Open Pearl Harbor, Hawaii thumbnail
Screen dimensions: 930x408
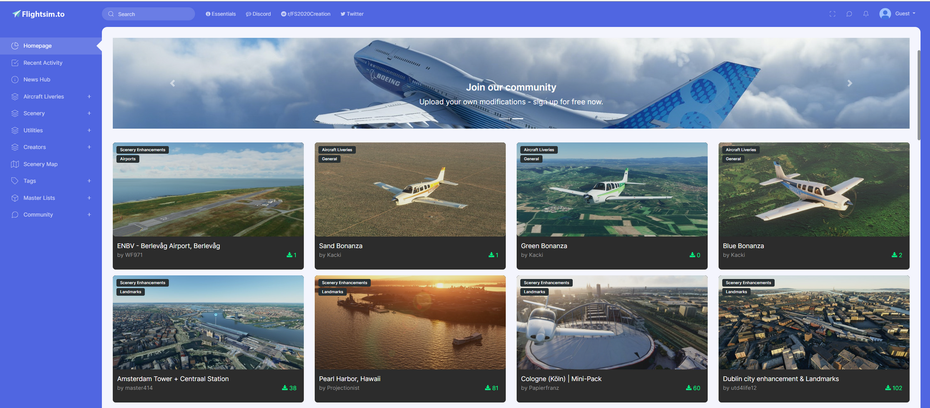click(x=410, y=323)
